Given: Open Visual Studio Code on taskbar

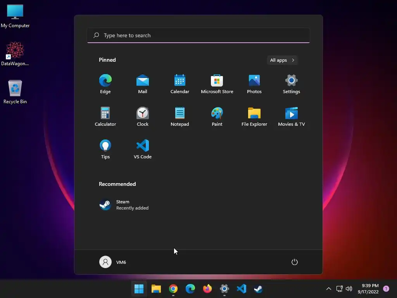Looking at the screenshot, I should pos(241,289).
